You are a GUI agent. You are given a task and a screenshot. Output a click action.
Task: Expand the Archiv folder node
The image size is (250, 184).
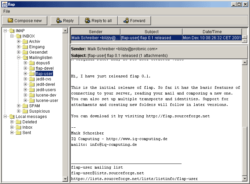click(x=19, y=42)
